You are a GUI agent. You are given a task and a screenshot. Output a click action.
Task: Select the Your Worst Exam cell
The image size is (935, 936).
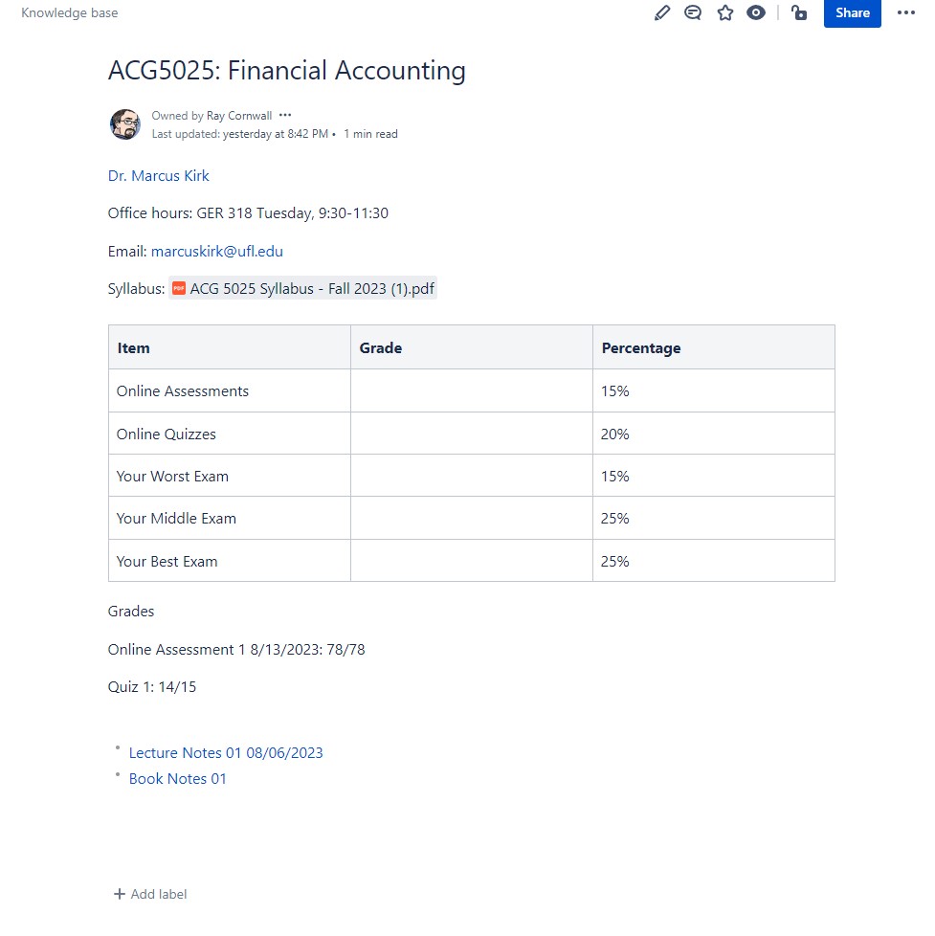point(230,477)
